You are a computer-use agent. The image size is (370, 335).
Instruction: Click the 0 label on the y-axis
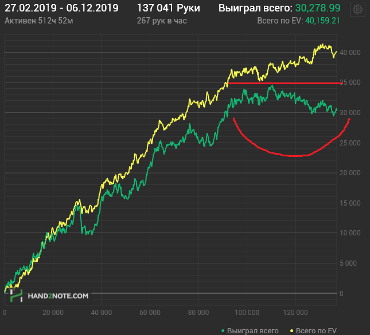click(x=341, y=294)
